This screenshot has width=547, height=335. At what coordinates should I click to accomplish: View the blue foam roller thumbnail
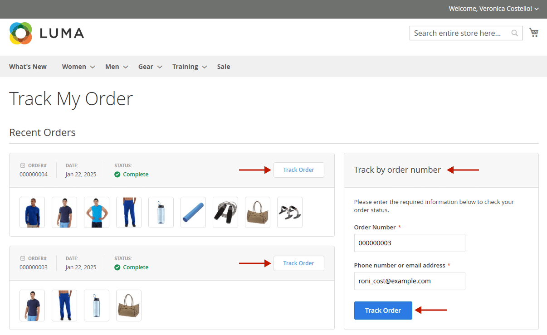193,212
